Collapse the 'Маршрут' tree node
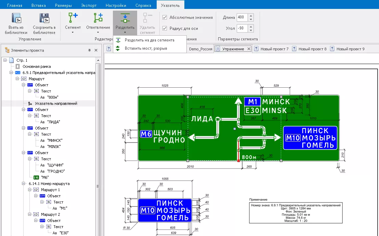The height and width of the screenshot is (236, 379). point(17,79)
